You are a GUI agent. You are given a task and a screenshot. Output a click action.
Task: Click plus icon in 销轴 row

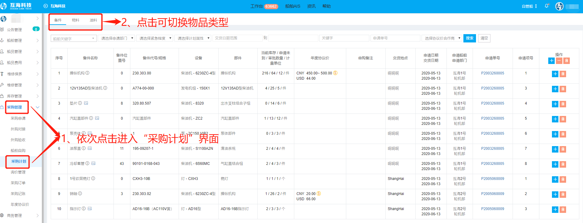tap(555, 194)
